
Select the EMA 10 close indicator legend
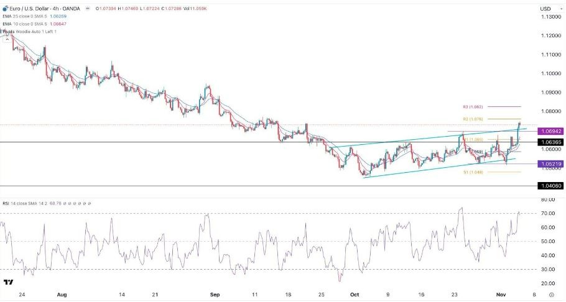24,24
